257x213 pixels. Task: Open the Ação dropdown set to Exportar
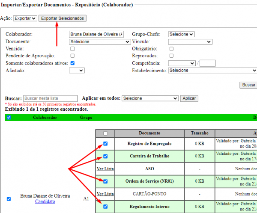click(25, 18)
